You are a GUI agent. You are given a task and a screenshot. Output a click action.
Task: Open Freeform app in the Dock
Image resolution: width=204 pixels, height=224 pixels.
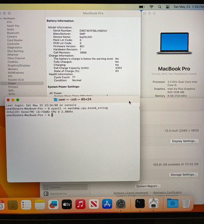pos(53,204)
